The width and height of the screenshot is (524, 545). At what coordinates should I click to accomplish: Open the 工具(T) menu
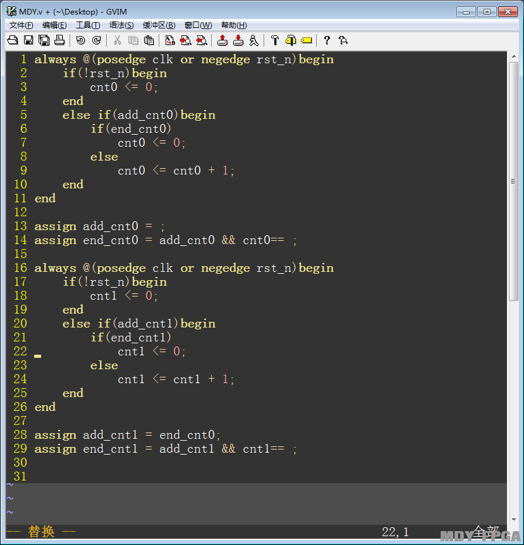pyautogui.click(x=88, y=25)
